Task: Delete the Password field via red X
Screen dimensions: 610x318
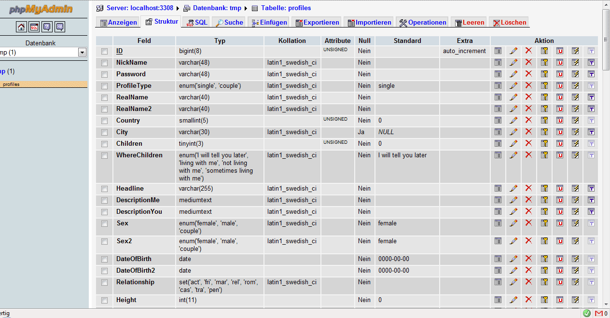Action: point(528,74)
